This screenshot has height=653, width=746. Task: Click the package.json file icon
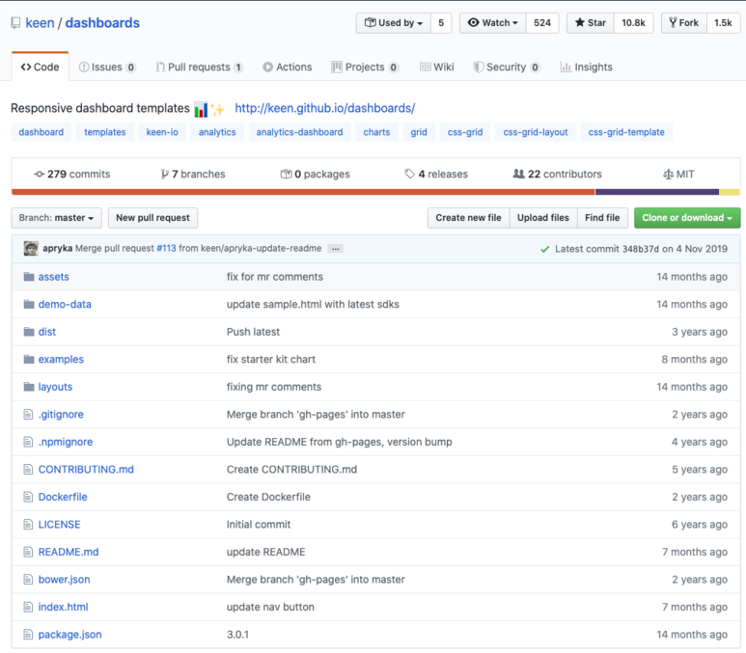(29, 635)
